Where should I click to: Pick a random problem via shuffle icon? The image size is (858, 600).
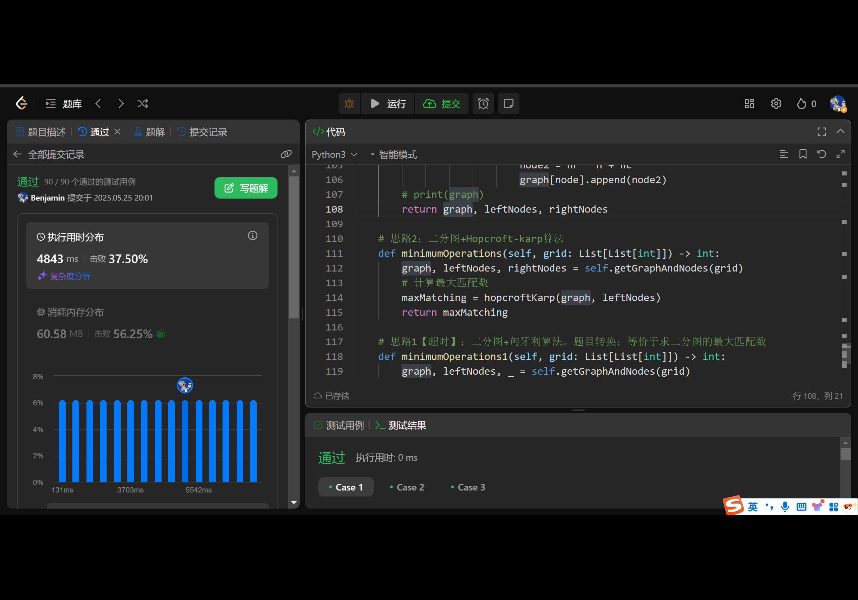(x=142, y=103)
